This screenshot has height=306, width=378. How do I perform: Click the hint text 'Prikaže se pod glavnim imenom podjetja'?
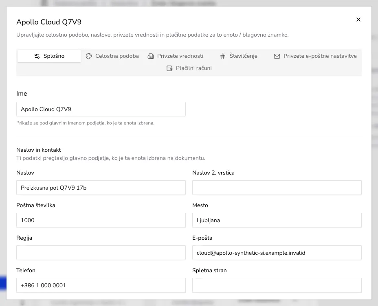click(86, 123)
